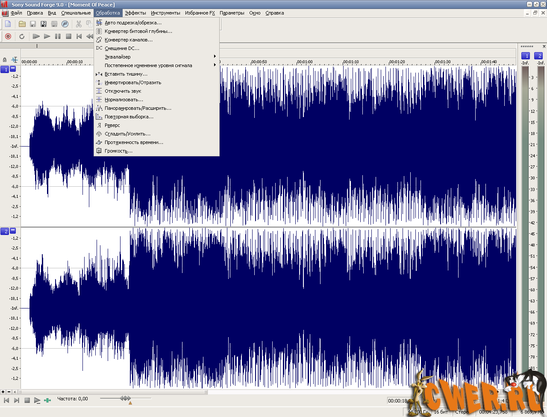Toggle loop playback button
Screen dimensions: 547x417
click(22, 36)
